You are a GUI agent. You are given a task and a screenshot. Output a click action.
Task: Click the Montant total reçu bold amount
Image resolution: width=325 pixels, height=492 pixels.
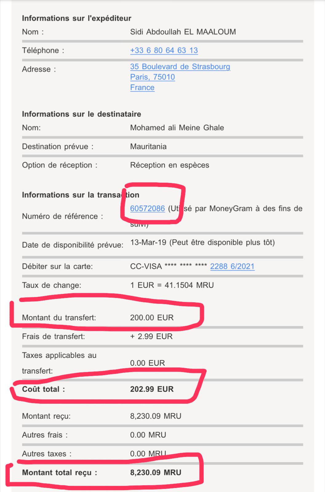[155, 473]
